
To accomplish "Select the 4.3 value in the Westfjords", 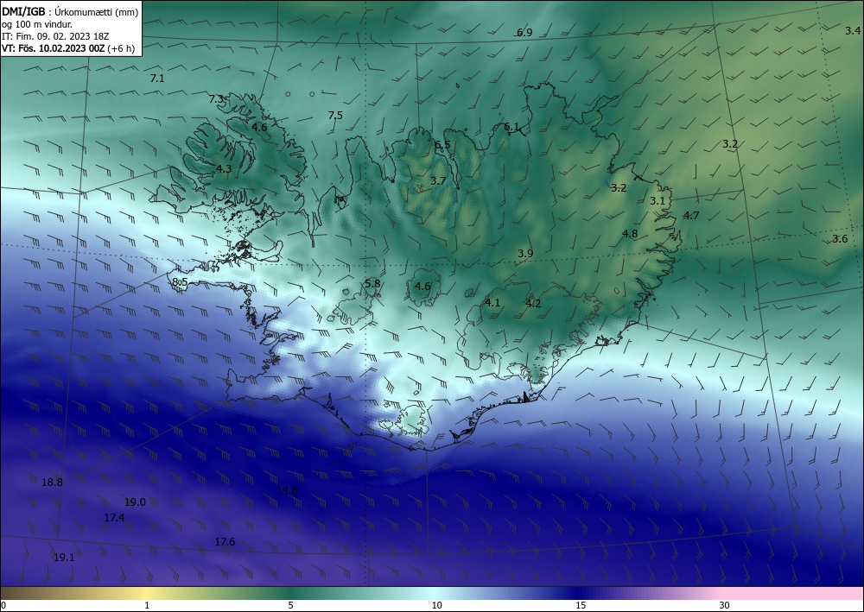I will [x=224, y=169].
